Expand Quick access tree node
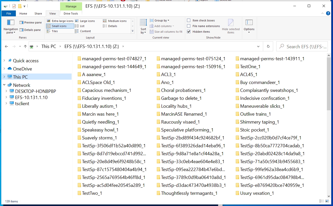 pyautogui.click(x=4, y=61)
